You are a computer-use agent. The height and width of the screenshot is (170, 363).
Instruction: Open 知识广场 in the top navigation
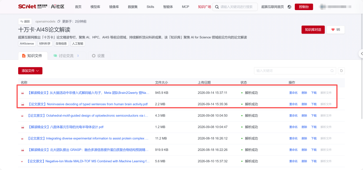tap(204, 7)
